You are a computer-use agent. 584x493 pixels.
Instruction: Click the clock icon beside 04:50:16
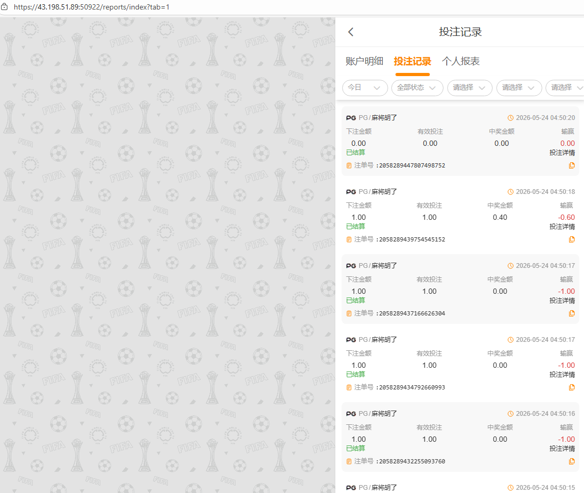click(x=511, y=414)
